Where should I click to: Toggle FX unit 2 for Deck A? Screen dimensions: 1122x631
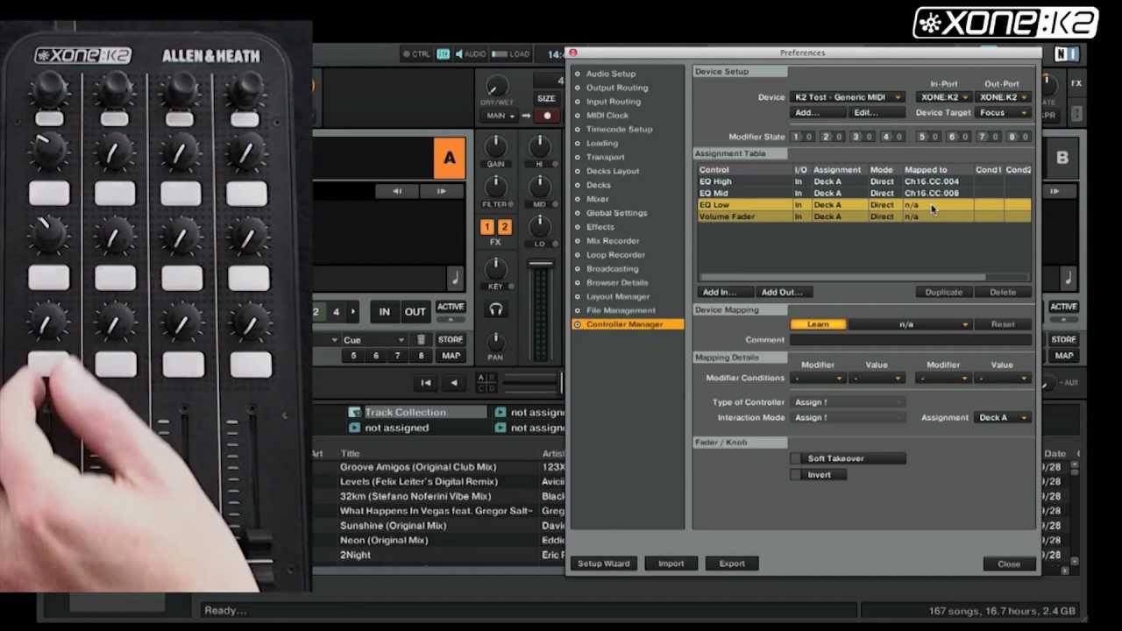pos(504,228)
